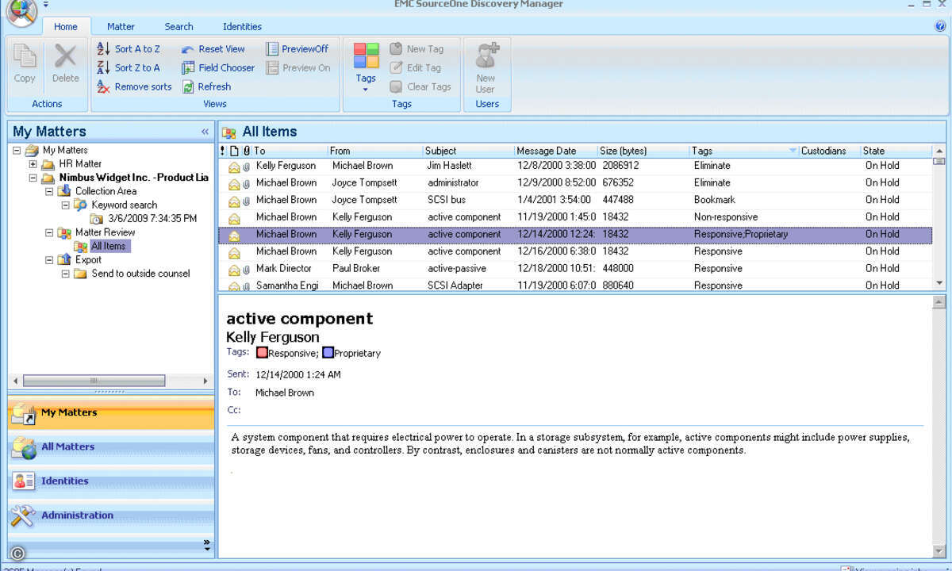Collapse the Collection Area node

click(x=49, y=191)
